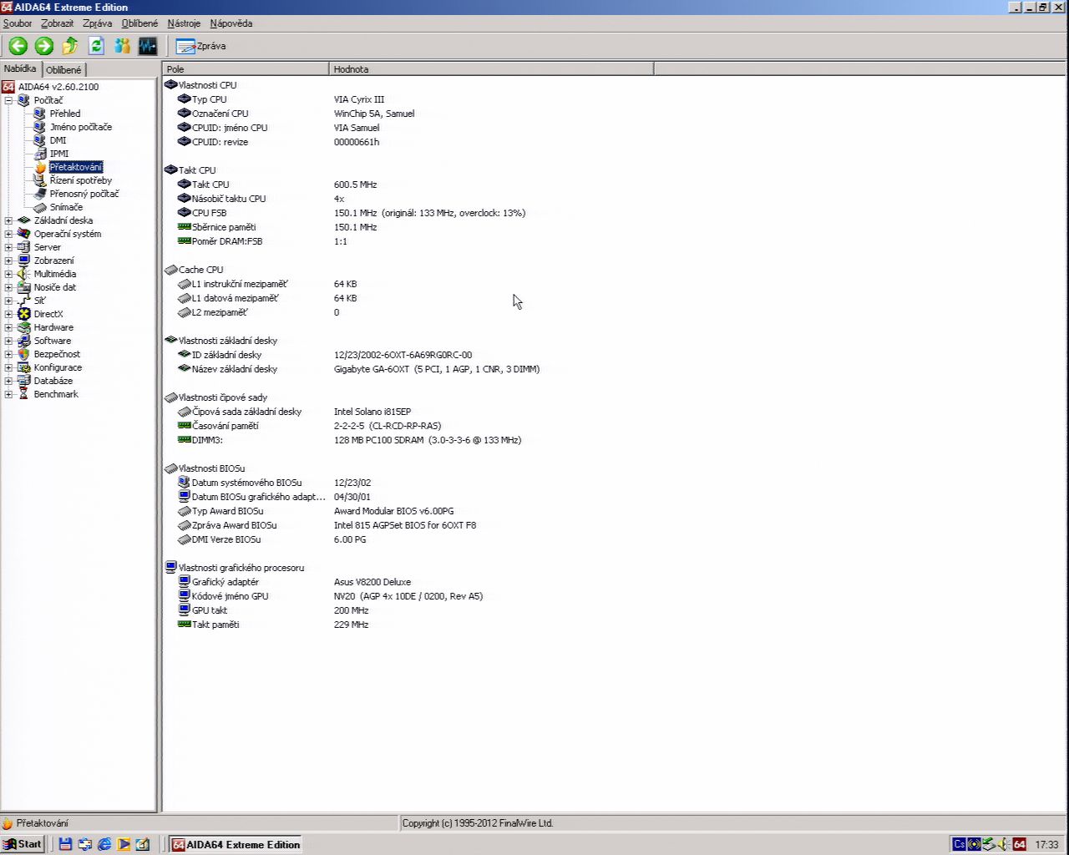
Task: Launch Internet Explorer from quick launch
Action: click(104, 844)
